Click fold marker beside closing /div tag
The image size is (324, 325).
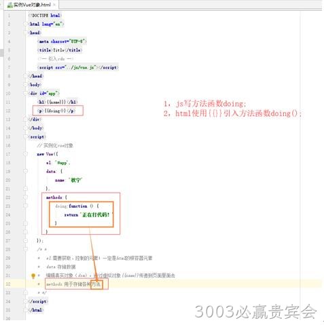[26, 119]
